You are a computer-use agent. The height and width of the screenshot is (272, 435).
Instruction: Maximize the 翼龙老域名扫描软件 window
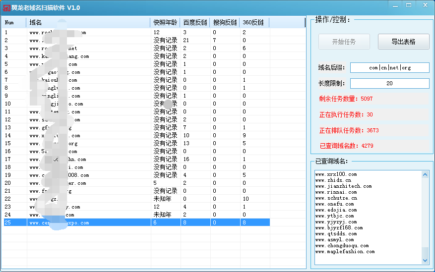(x=409, y=5)
